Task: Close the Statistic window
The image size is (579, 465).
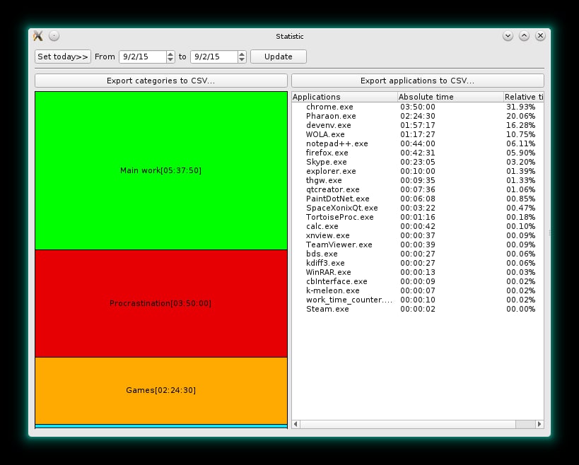Action: click(540, 36)
